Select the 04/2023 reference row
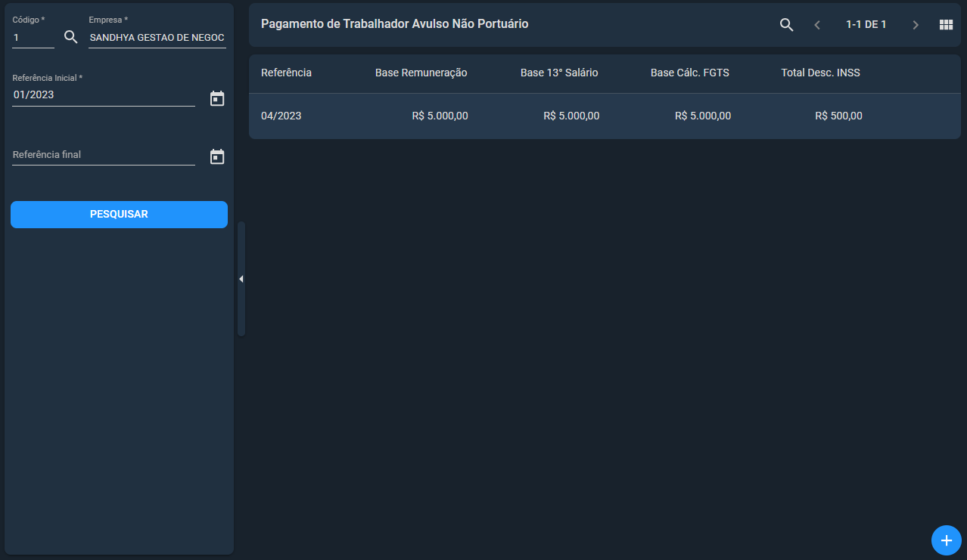Screen dimensions: 967x560 click(605, 116)
